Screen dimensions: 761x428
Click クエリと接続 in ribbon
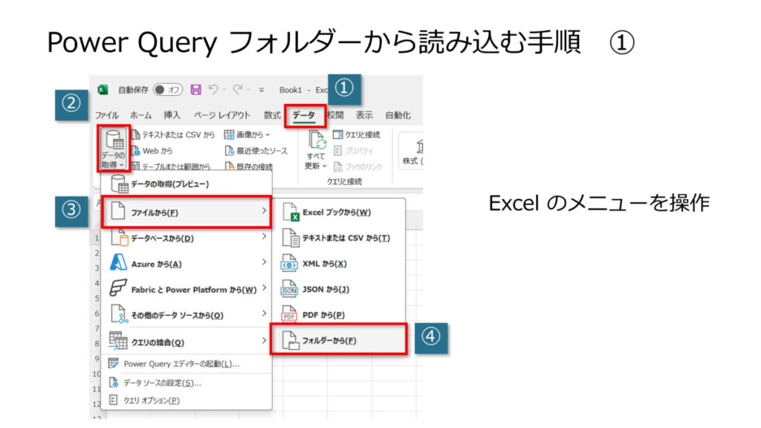pyautogui.click(x=357, y=134)
